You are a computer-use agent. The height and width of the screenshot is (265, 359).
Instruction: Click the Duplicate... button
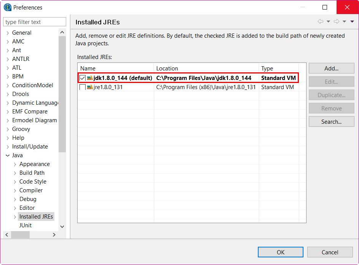click(331, 95)
